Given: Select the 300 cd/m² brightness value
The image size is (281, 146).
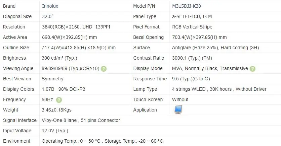Looking at the screenshot, I should pos(59,58).
